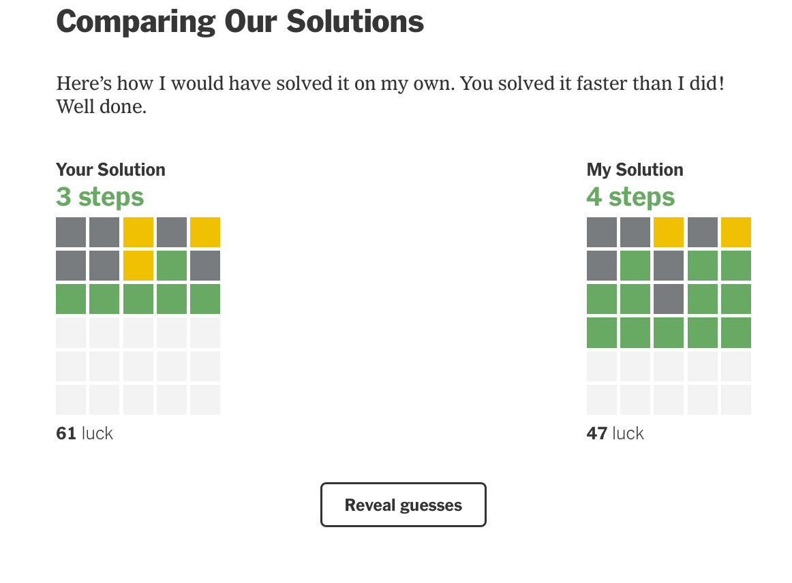This screenshot has height=583, width=792.
Task: Select the 'Your Solution' heading
Action: 110,170
